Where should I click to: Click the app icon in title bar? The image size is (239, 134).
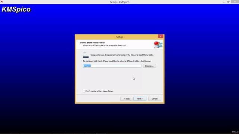pyautogui.click(x=1, y=1)
